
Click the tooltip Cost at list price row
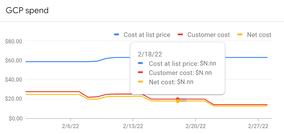tap(177, 64)
